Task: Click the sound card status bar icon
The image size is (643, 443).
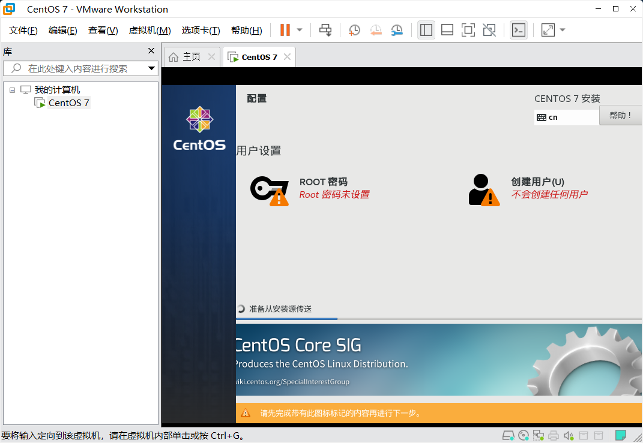Action: [569, 435]
